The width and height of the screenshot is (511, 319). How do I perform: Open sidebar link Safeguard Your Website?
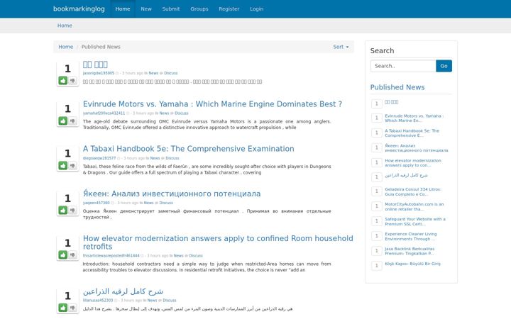pos(415,221)
